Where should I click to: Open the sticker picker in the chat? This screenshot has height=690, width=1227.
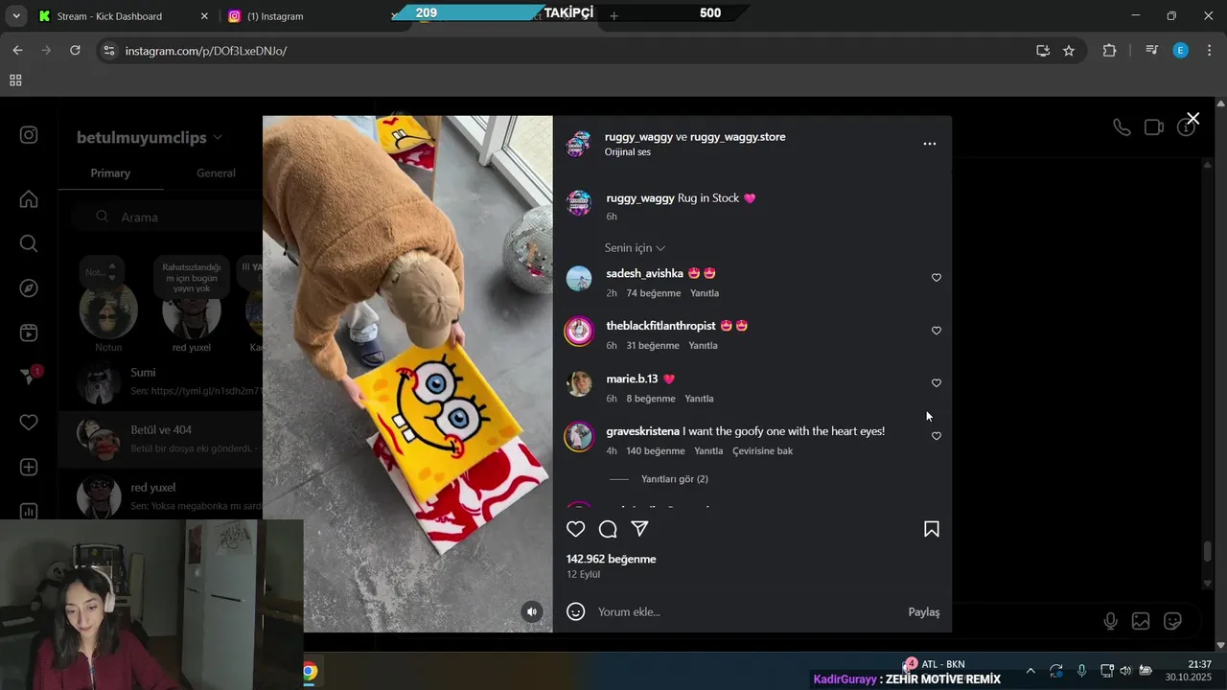click(1172, 621)
